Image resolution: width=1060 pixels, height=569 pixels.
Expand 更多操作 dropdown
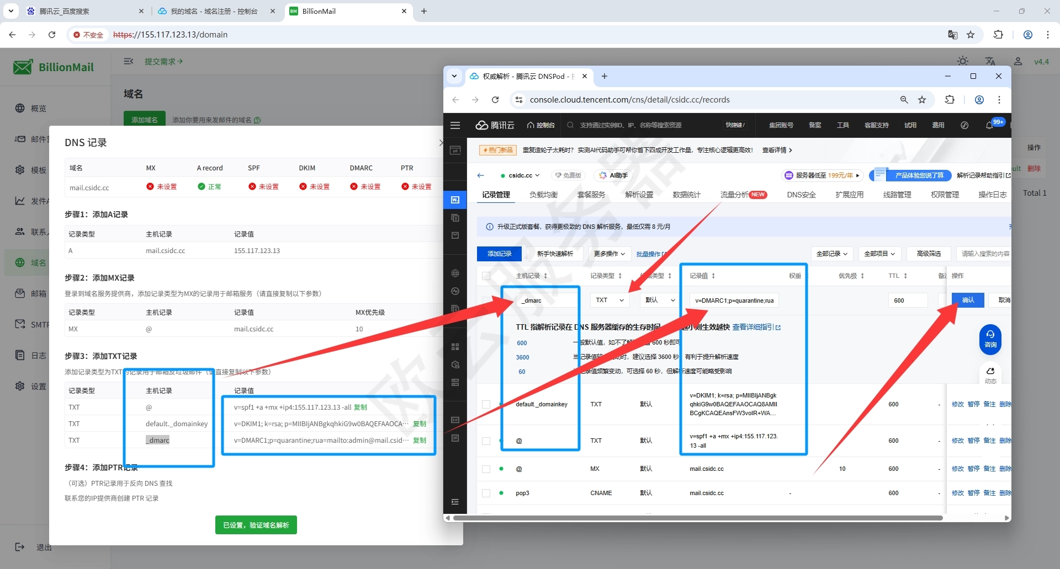coord(609,254)
